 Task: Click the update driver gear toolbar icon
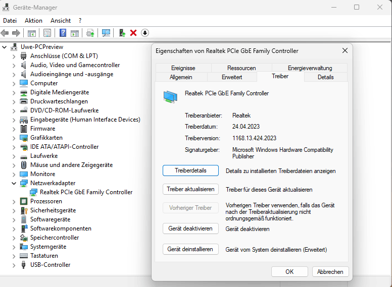(x=90, y=33)
